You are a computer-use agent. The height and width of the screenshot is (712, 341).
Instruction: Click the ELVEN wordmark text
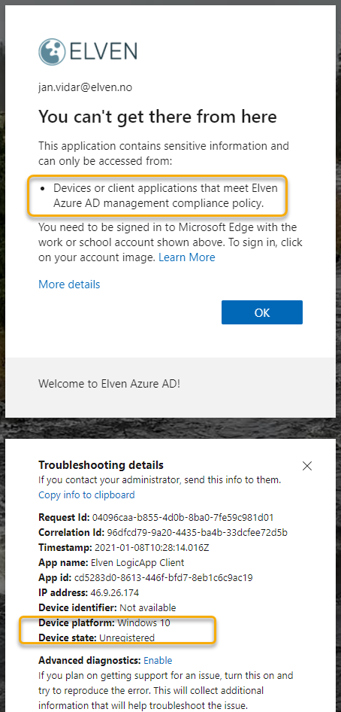pyautogui.click(x=103, y=52)
